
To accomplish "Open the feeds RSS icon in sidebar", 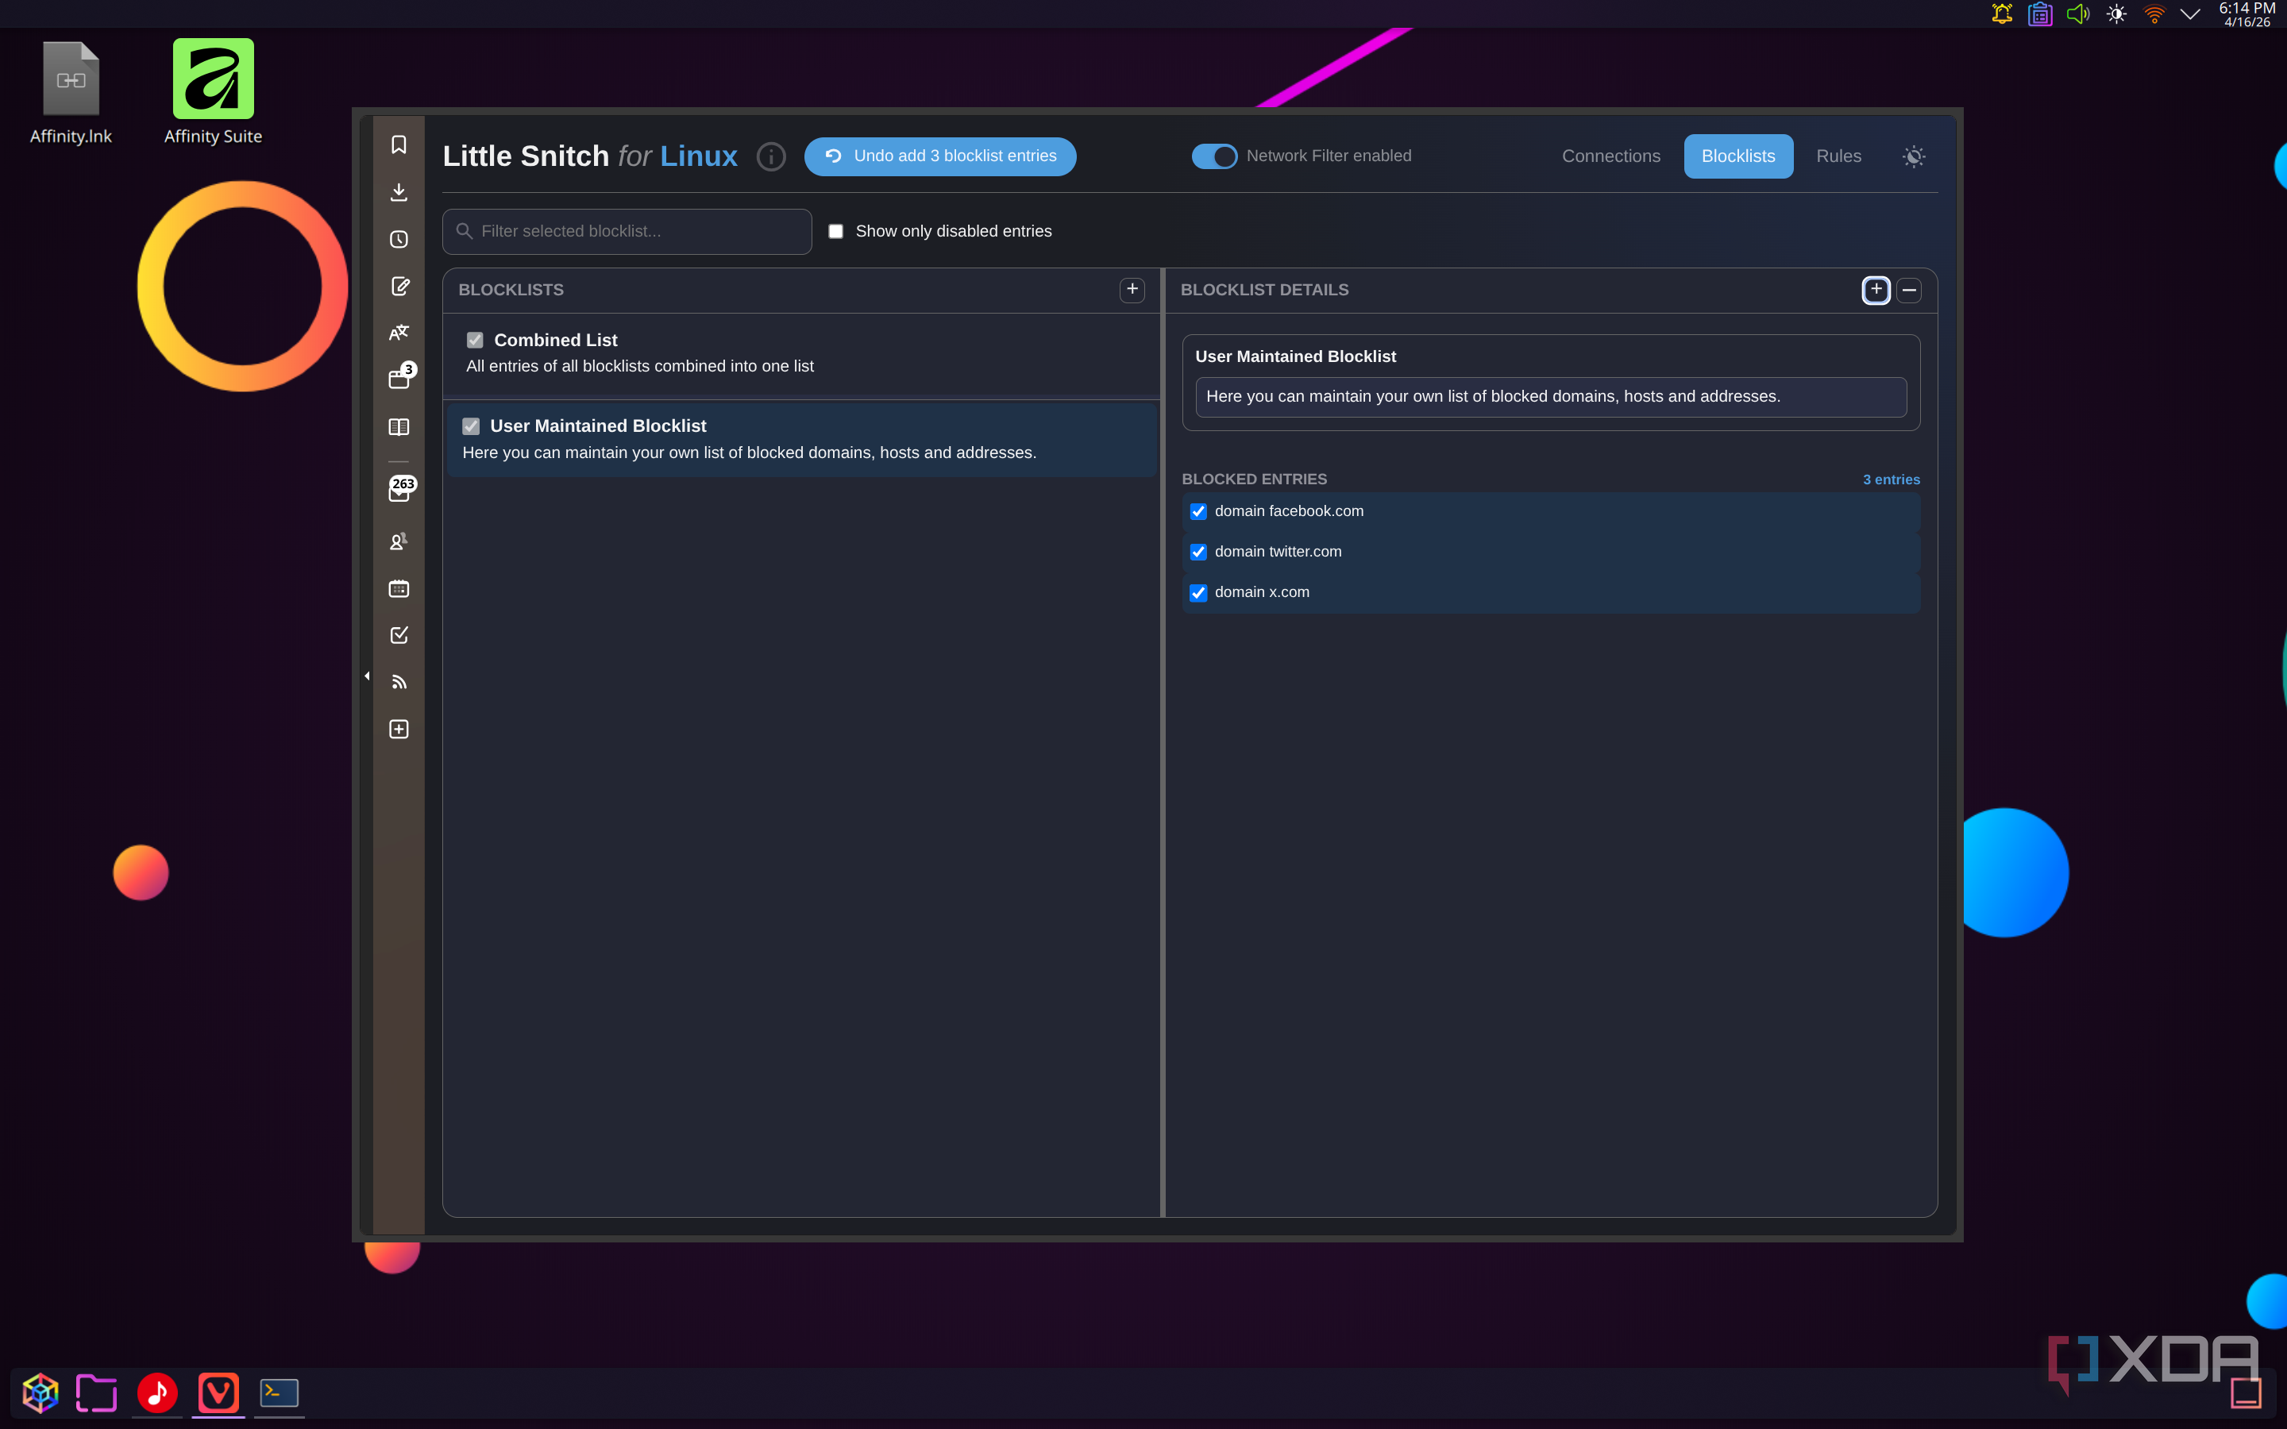I will [x=399, y=683].
